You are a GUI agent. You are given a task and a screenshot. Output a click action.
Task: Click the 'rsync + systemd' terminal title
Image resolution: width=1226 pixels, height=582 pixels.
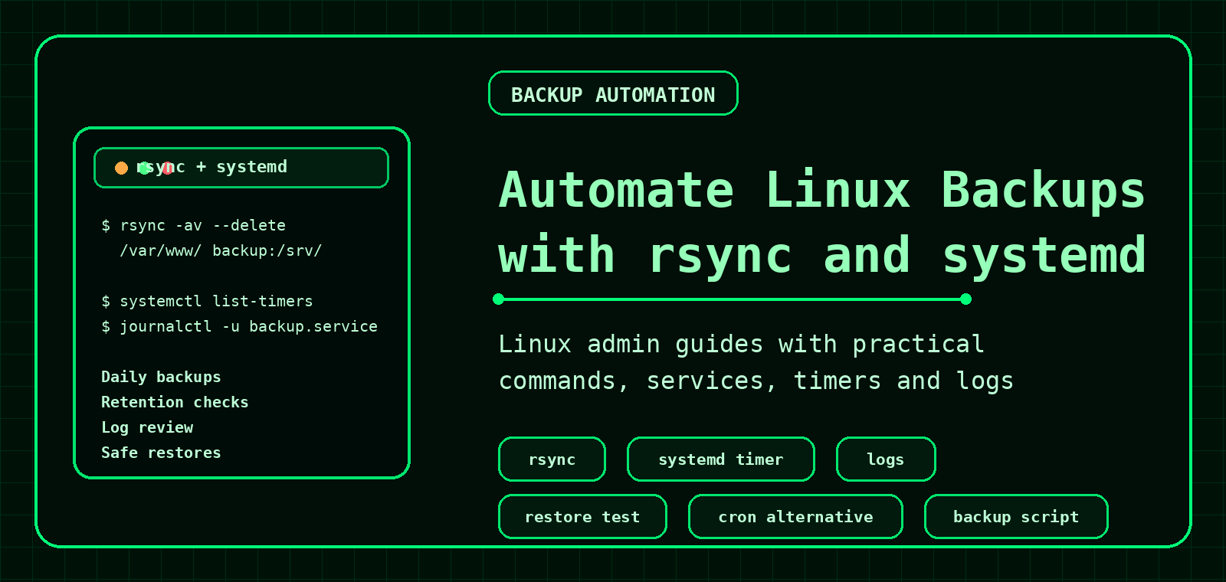[212, 167]
